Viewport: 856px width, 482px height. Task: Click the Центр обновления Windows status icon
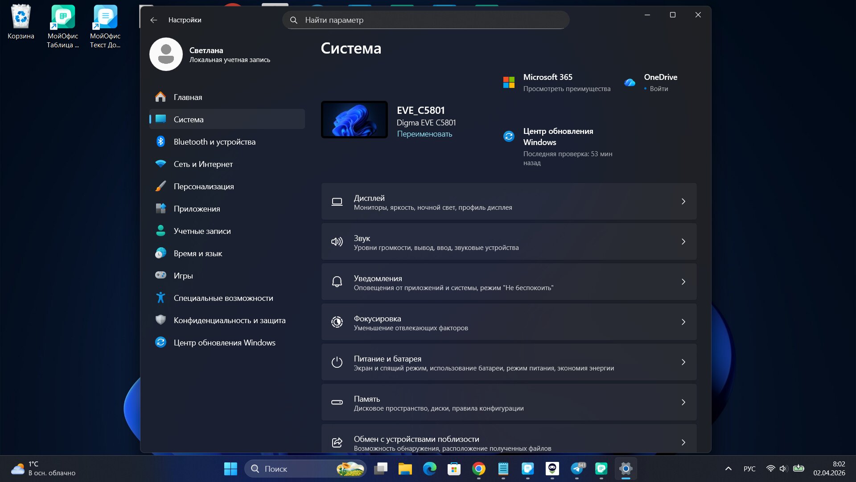tap(509, 137)
